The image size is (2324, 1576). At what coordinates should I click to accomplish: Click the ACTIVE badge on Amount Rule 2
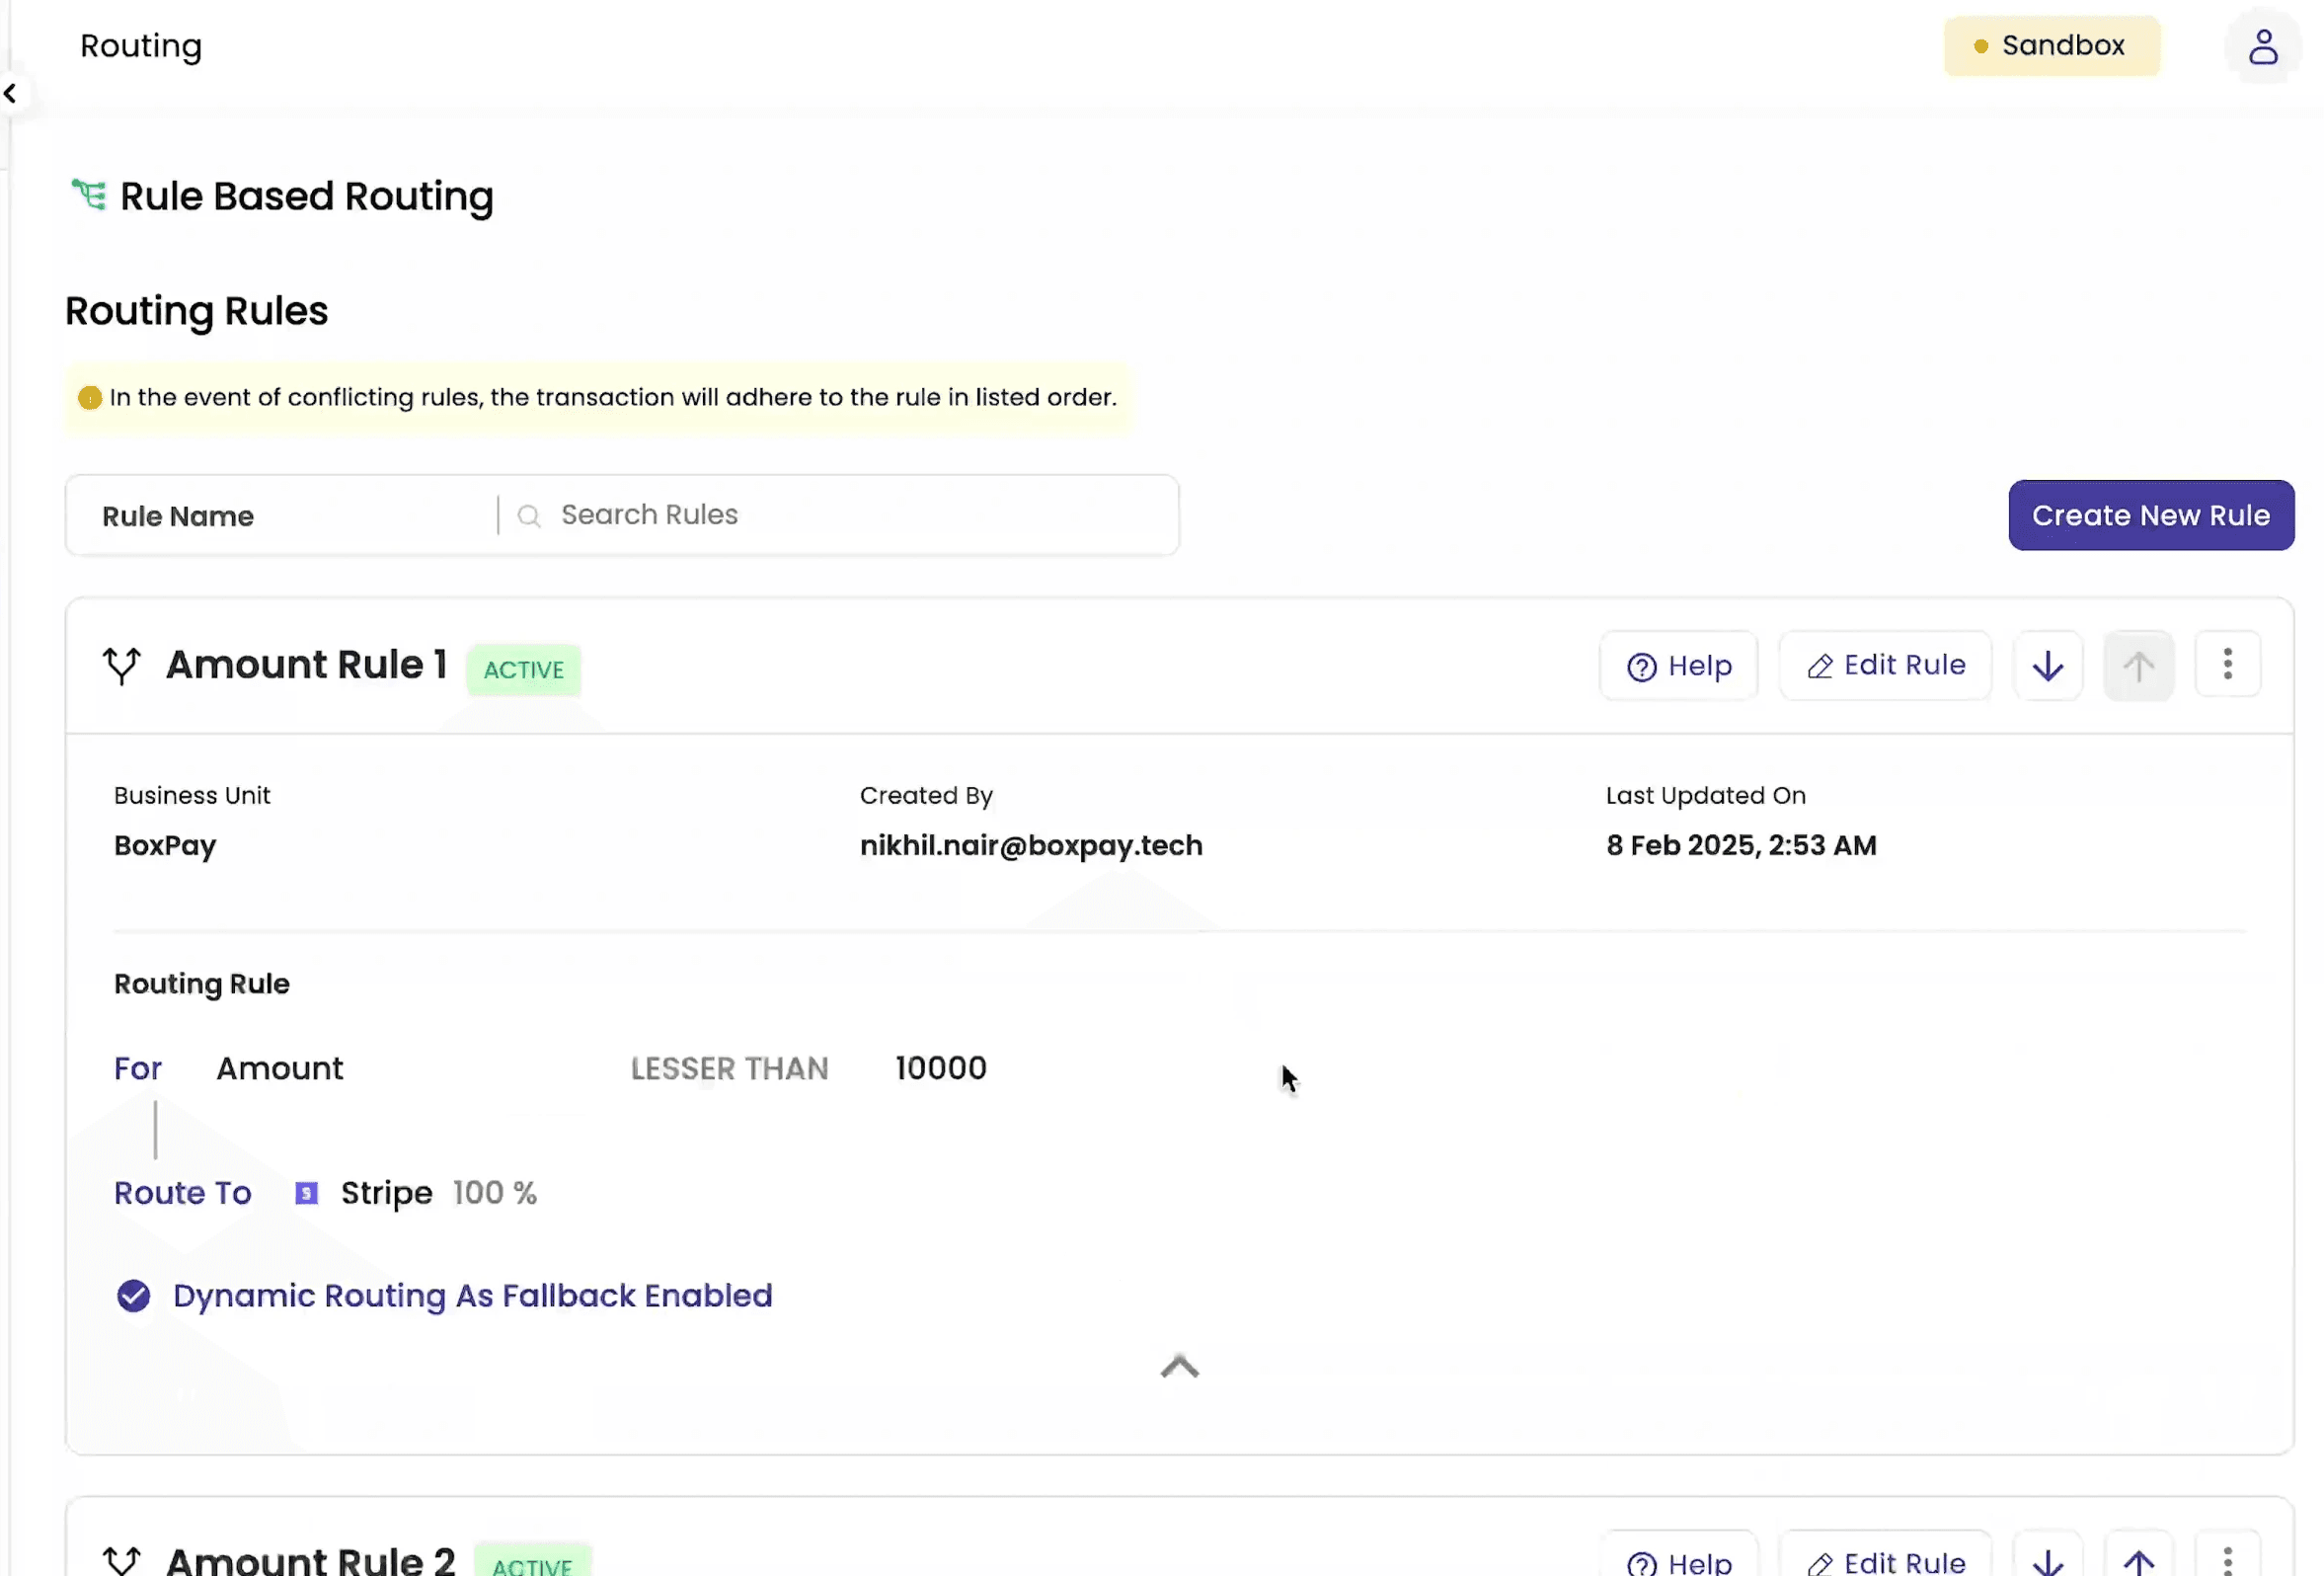(x=532, y=1562)
